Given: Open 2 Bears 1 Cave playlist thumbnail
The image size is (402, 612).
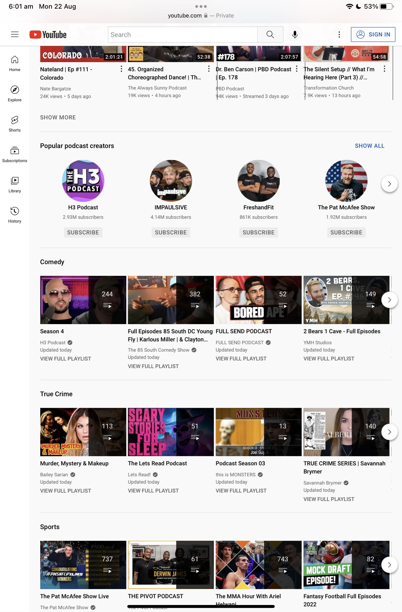Looking at the screenshot, I should pyautogui.click(x=346, y=300).
